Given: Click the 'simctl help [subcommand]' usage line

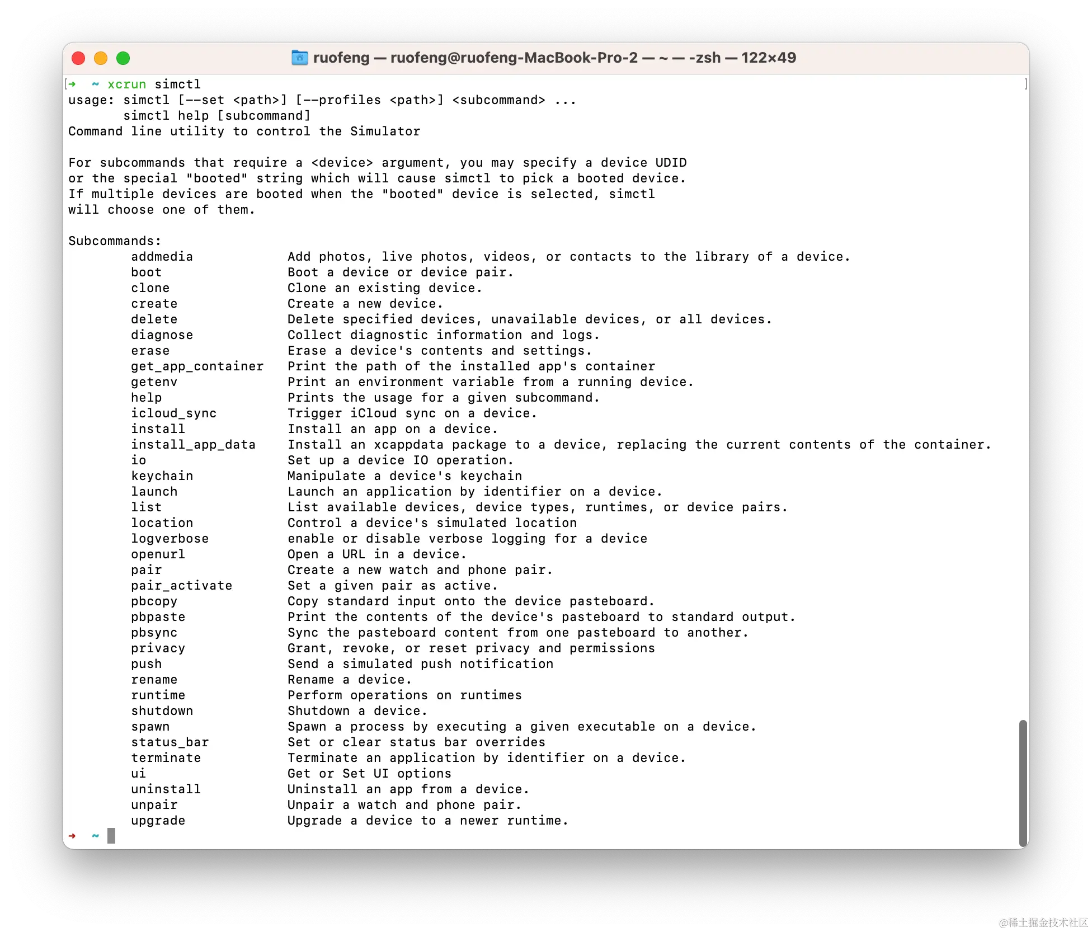Looking at the screenshot, I should pyautogui.click(x=217, y=116).
